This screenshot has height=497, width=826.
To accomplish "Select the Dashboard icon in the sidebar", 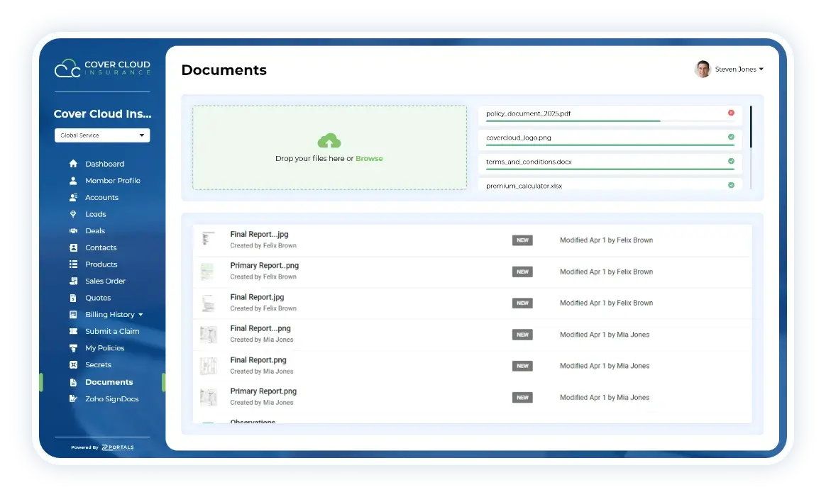I will pos(73,163).
